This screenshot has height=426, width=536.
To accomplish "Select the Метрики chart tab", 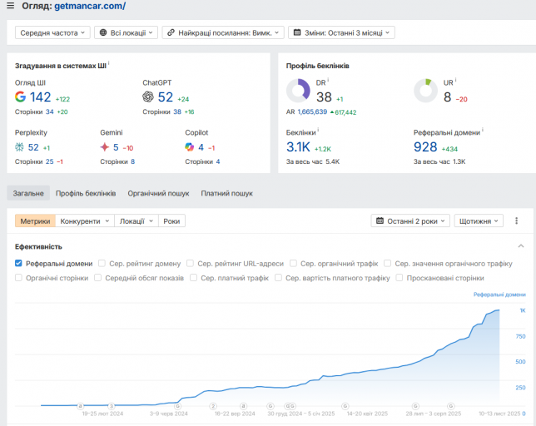I will point(35,221).
